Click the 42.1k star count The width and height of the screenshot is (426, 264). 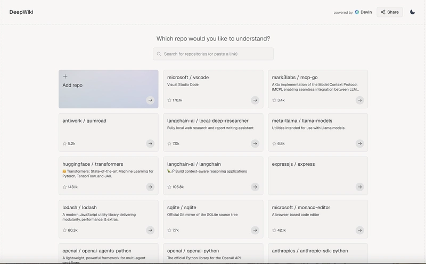tap(282, 230)
